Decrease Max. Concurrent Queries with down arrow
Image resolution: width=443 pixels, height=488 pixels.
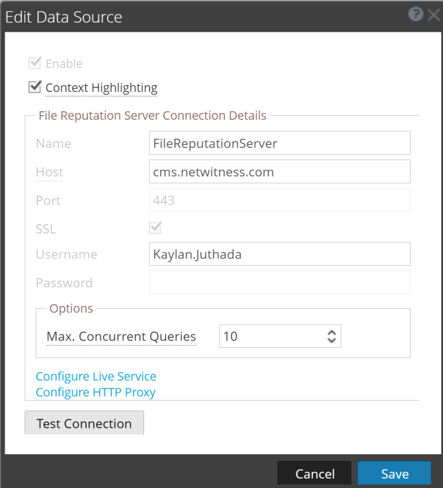point(332,341)
